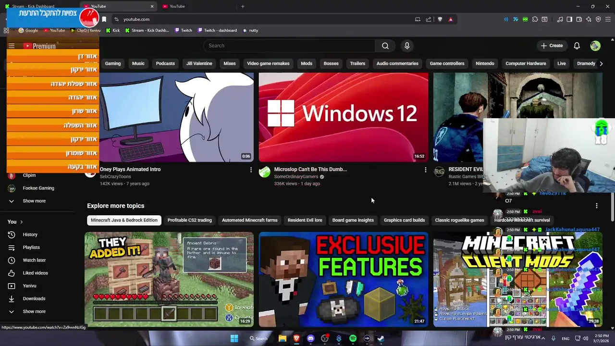Click the Create button

pyautogui.click(x=552, y=46)
